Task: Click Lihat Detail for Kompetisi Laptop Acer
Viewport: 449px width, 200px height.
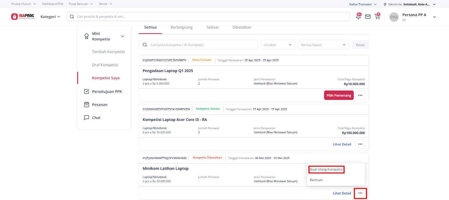Action: click(342, 144)
